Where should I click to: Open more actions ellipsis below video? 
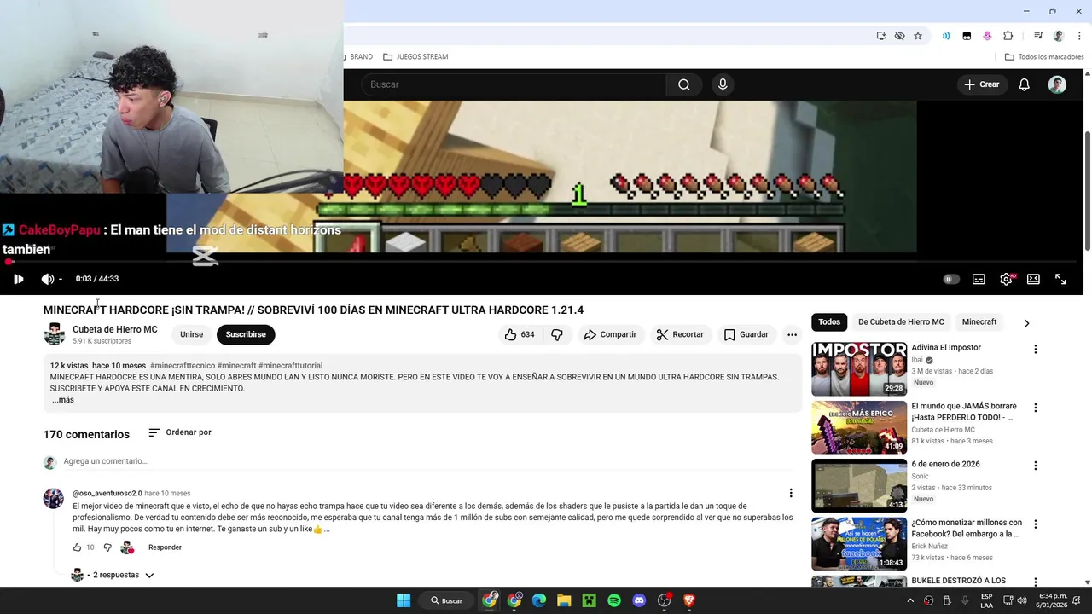coord(792,335)
